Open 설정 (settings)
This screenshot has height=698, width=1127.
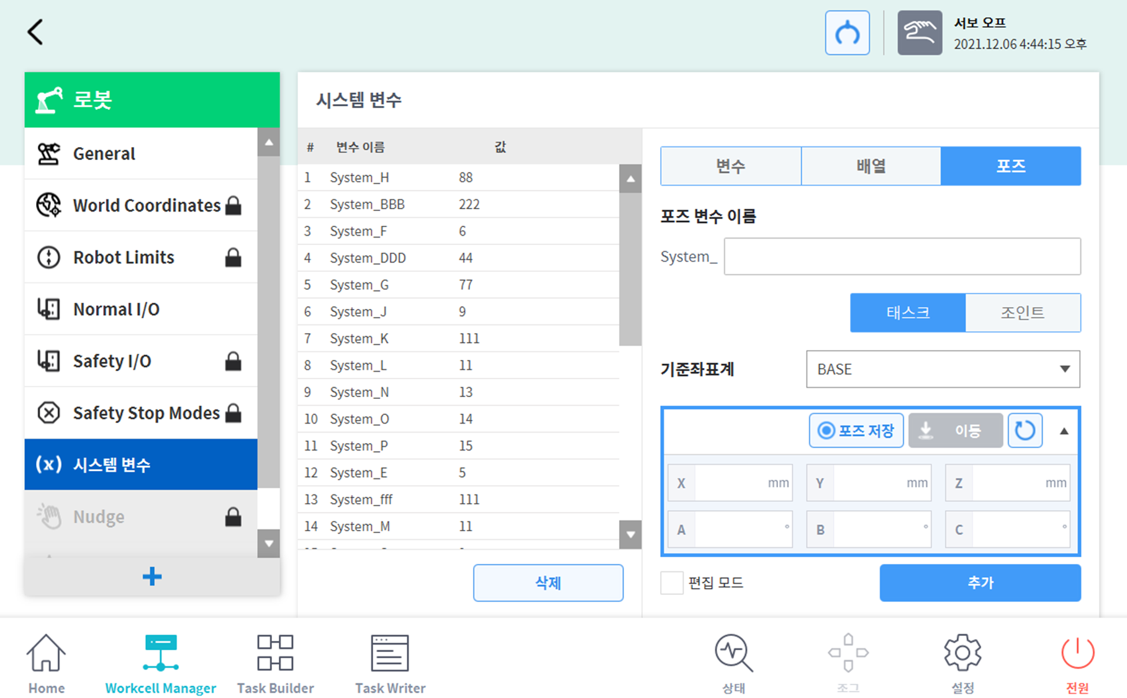tap(961, 663)
